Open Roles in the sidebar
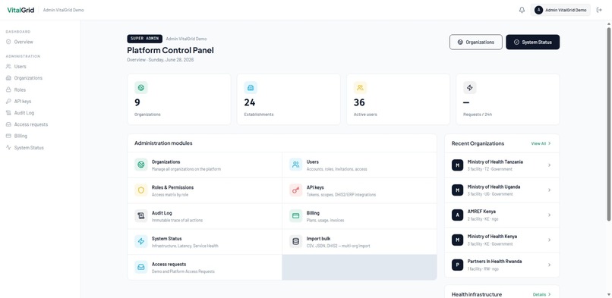612x298 pixels. tap(20, 89)
